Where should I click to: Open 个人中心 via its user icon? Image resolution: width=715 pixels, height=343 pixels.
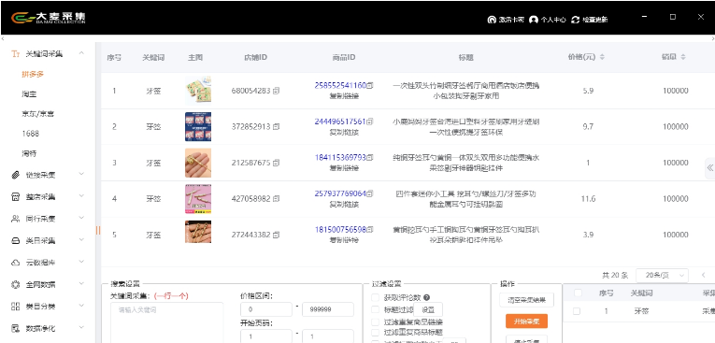pyautogui.click(x=534, y=20)
